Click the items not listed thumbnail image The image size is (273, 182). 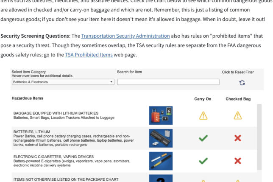point(161,179)
